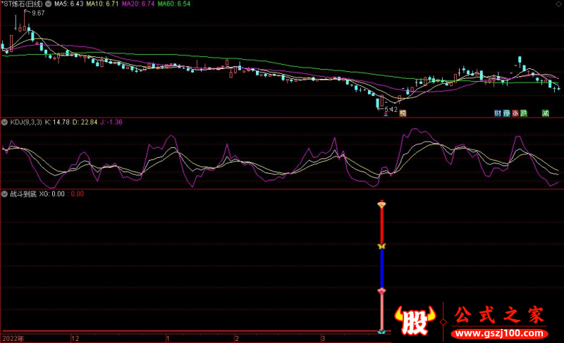This screenshot has height=343, width=564.
Task: Select the MA60 moving average label
Action: coord(174,4)
